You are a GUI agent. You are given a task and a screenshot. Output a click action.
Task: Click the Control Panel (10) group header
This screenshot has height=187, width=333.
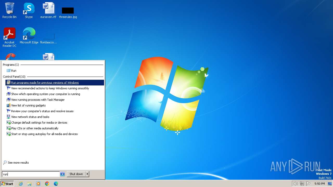[14, 77]
